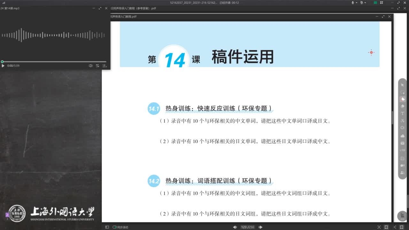Toggle loop playback in audio player
The width and height of the screenshot is (409, 230).
[97, 66]
